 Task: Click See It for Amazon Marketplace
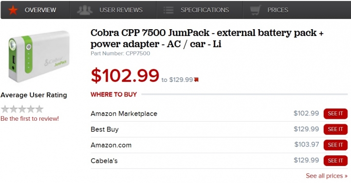coord(335,113)
